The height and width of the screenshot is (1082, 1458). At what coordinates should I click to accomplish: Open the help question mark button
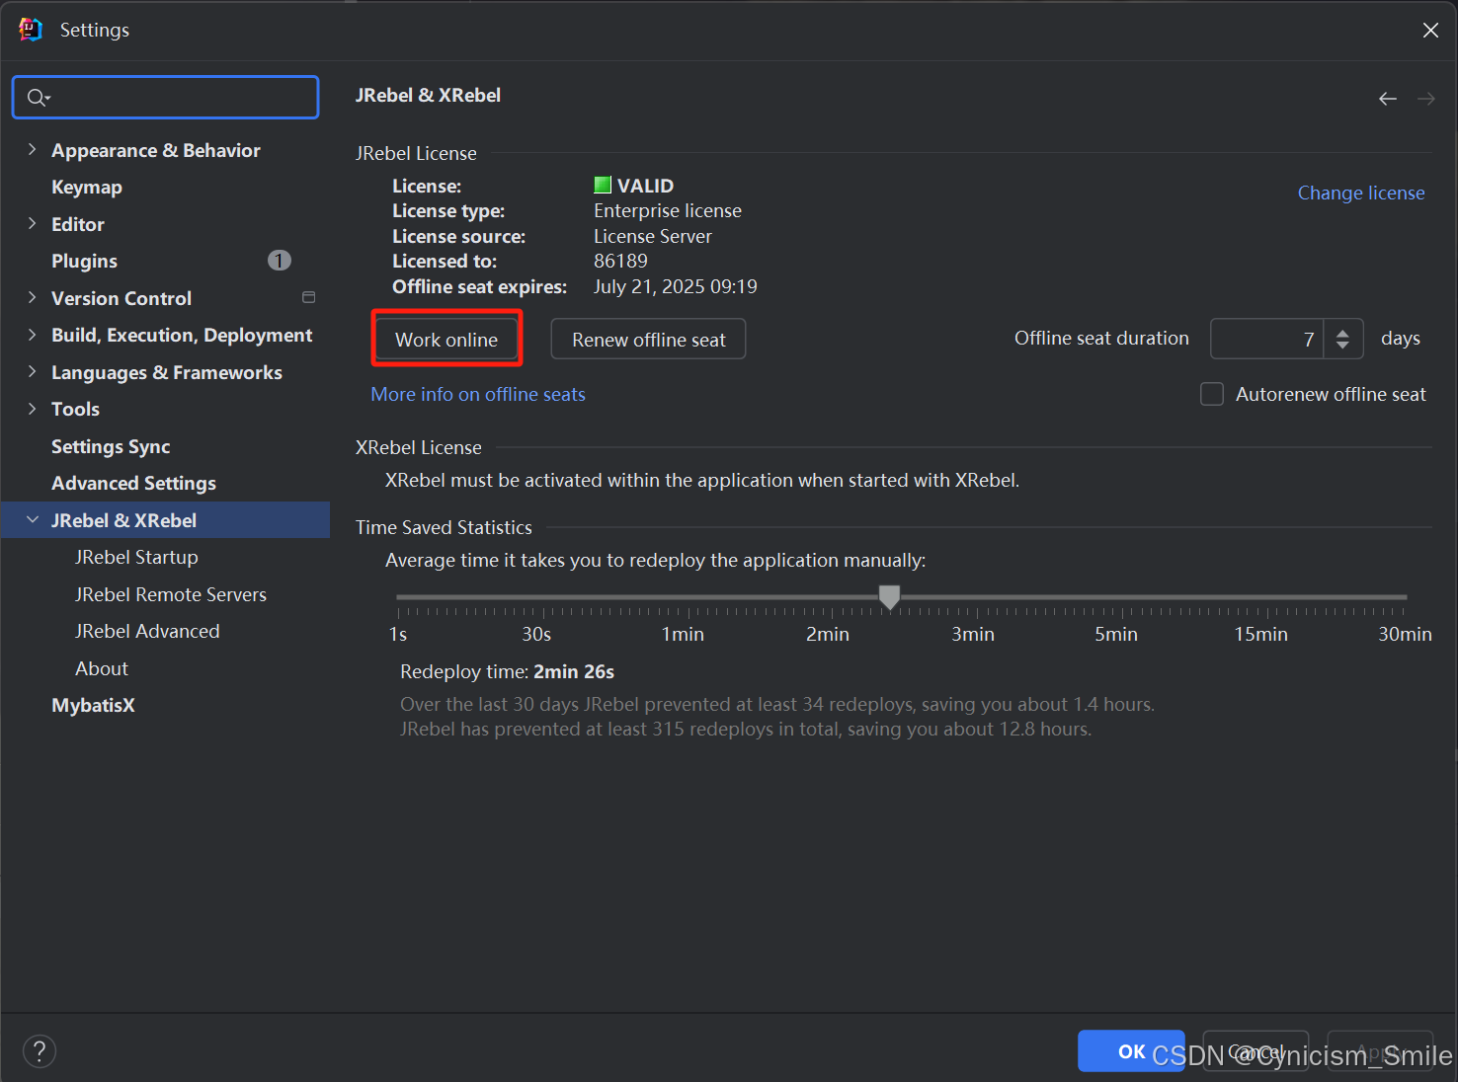pyautogui.click(x=40, y=1051)
